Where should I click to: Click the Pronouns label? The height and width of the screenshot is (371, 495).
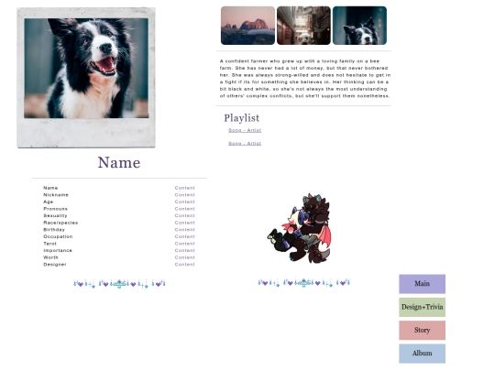coord(55,209)
